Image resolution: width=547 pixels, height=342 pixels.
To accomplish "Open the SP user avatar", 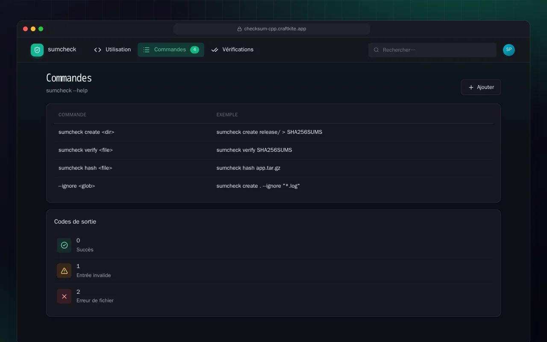I will pos(509,50).
